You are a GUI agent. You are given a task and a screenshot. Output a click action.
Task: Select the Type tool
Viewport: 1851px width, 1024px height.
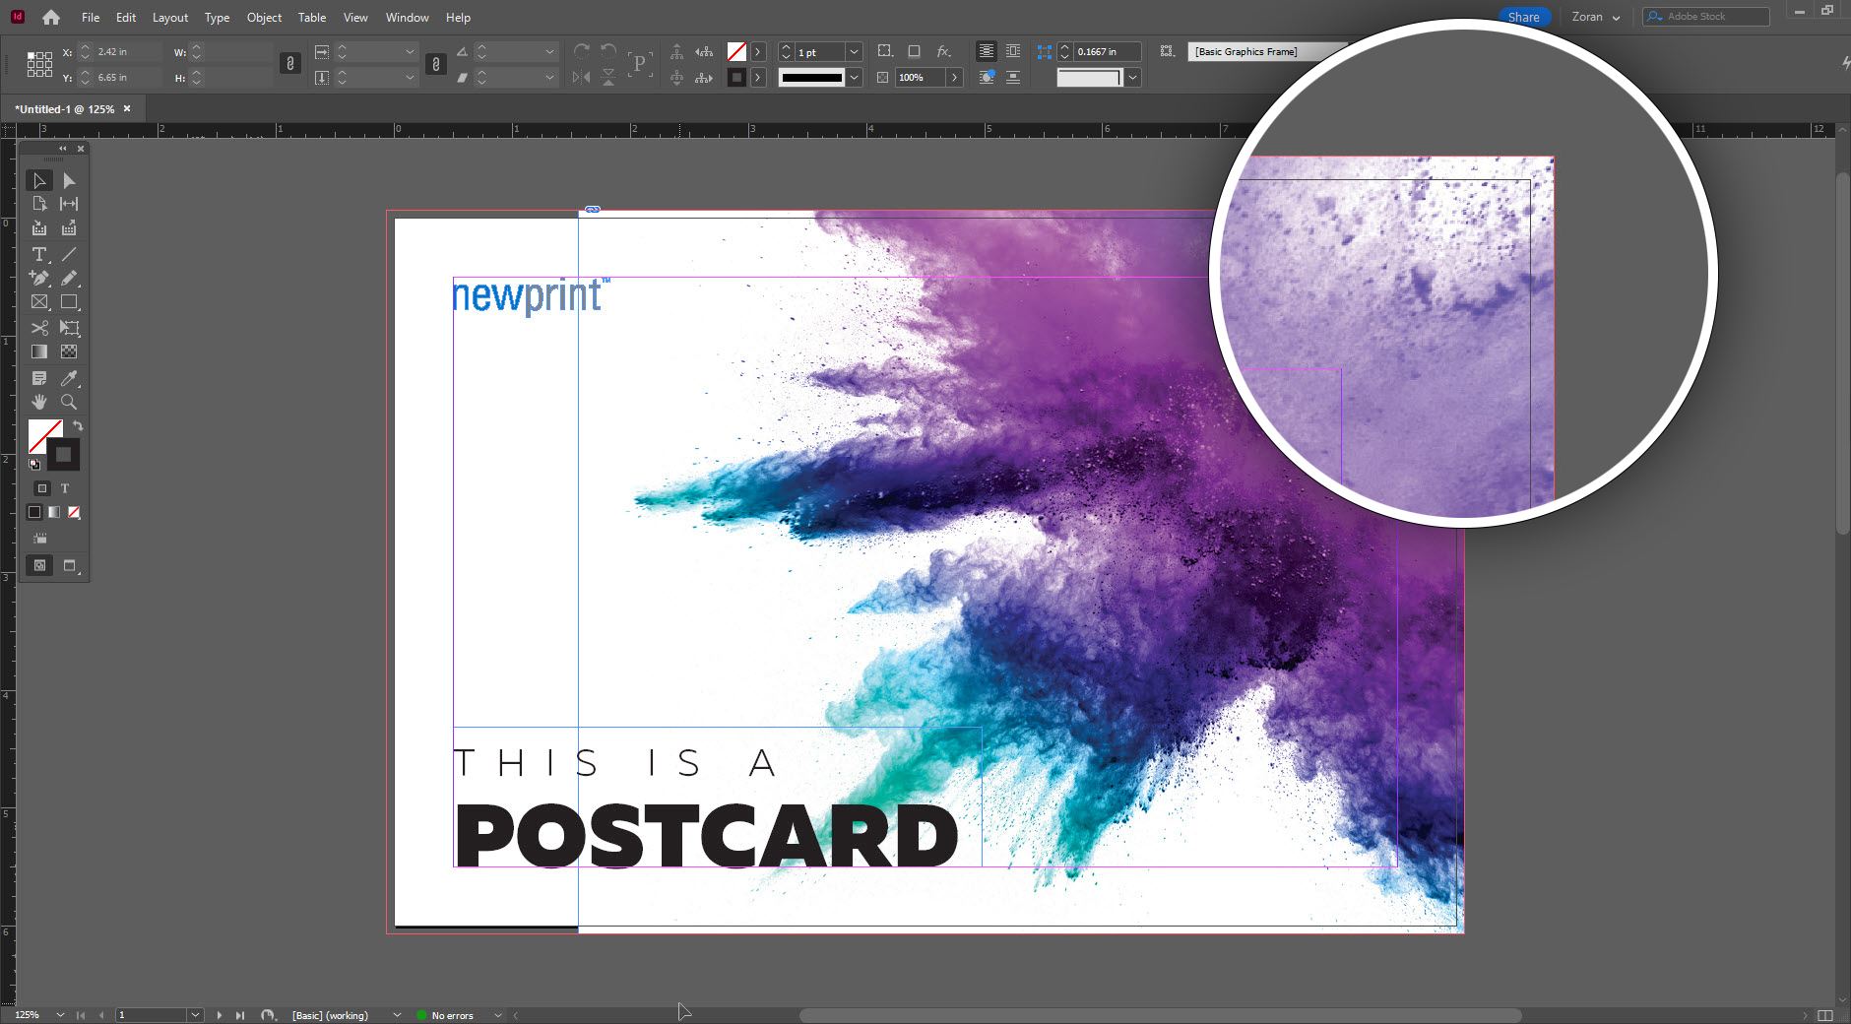pos(39,254)
